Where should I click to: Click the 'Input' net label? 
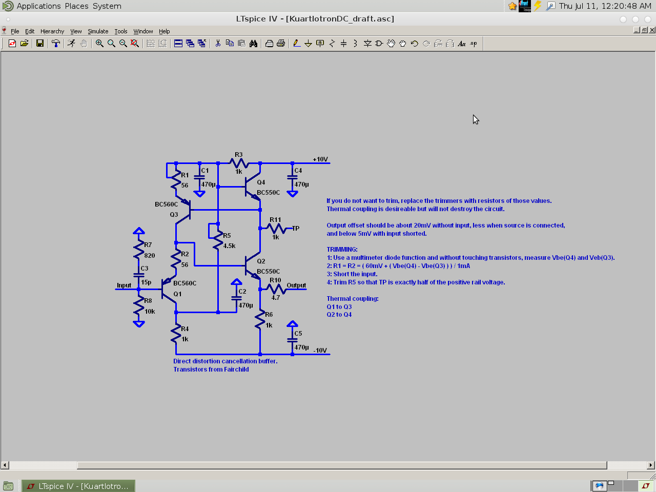(124, 285)
